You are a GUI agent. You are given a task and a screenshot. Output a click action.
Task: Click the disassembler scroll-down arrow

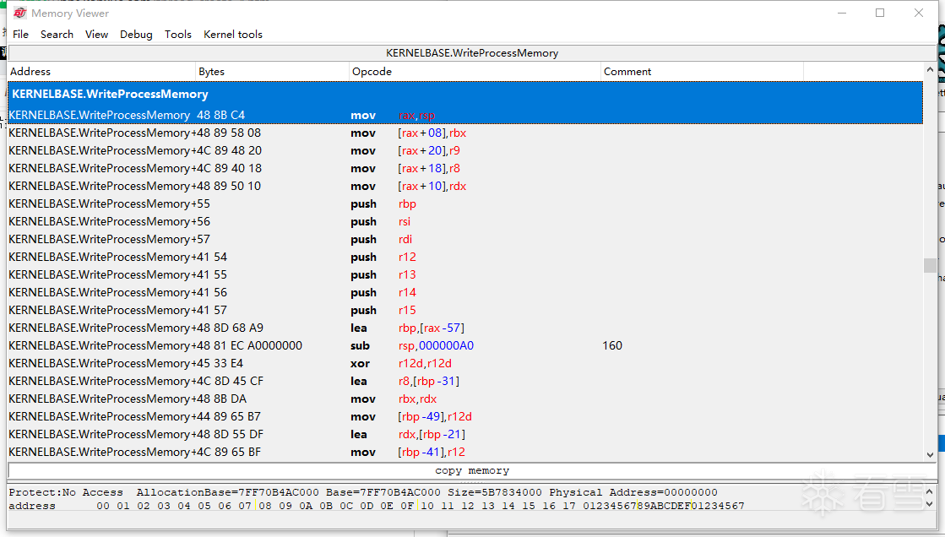930,455
